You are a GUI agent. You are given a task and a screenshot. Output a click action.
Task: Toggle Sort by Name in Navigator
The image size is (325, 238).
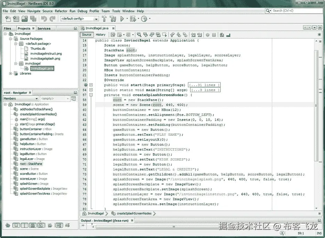click(59, 225)
